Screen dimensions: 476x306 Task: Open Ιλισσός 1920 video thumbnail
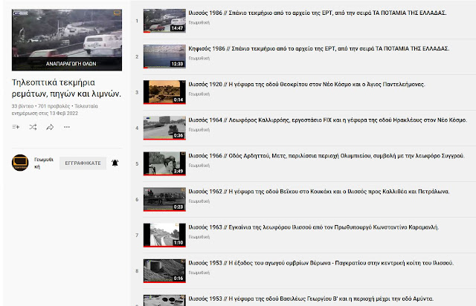click(164, 92)
